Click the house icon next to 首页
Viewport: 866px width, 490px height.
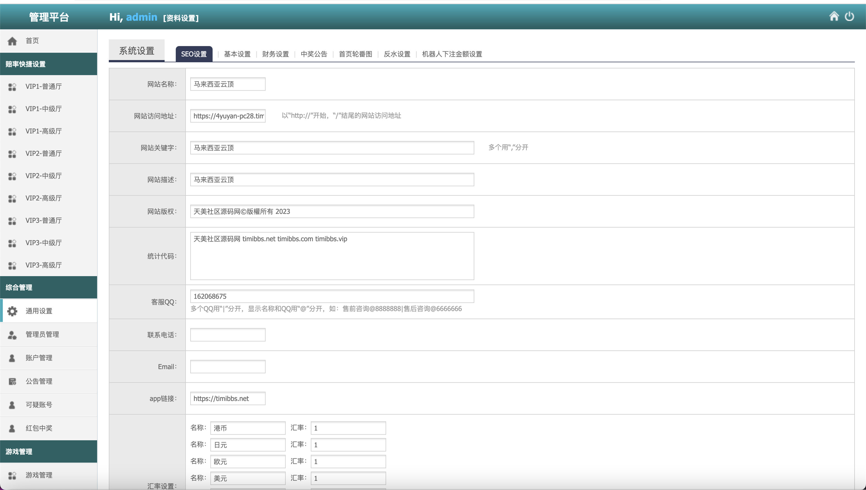(12, 41)
